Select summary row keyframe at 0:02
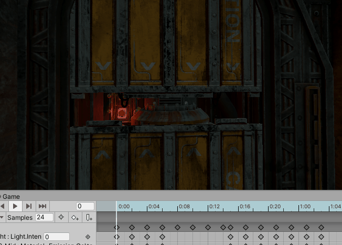 click(x=132, y=227)
